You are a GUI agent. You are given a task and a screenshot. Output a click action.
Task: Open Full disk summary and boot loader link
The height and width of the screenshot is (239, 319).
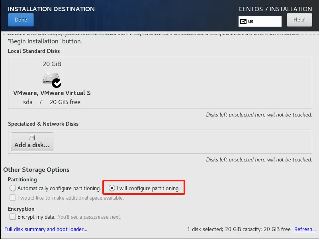pos(46,229)
